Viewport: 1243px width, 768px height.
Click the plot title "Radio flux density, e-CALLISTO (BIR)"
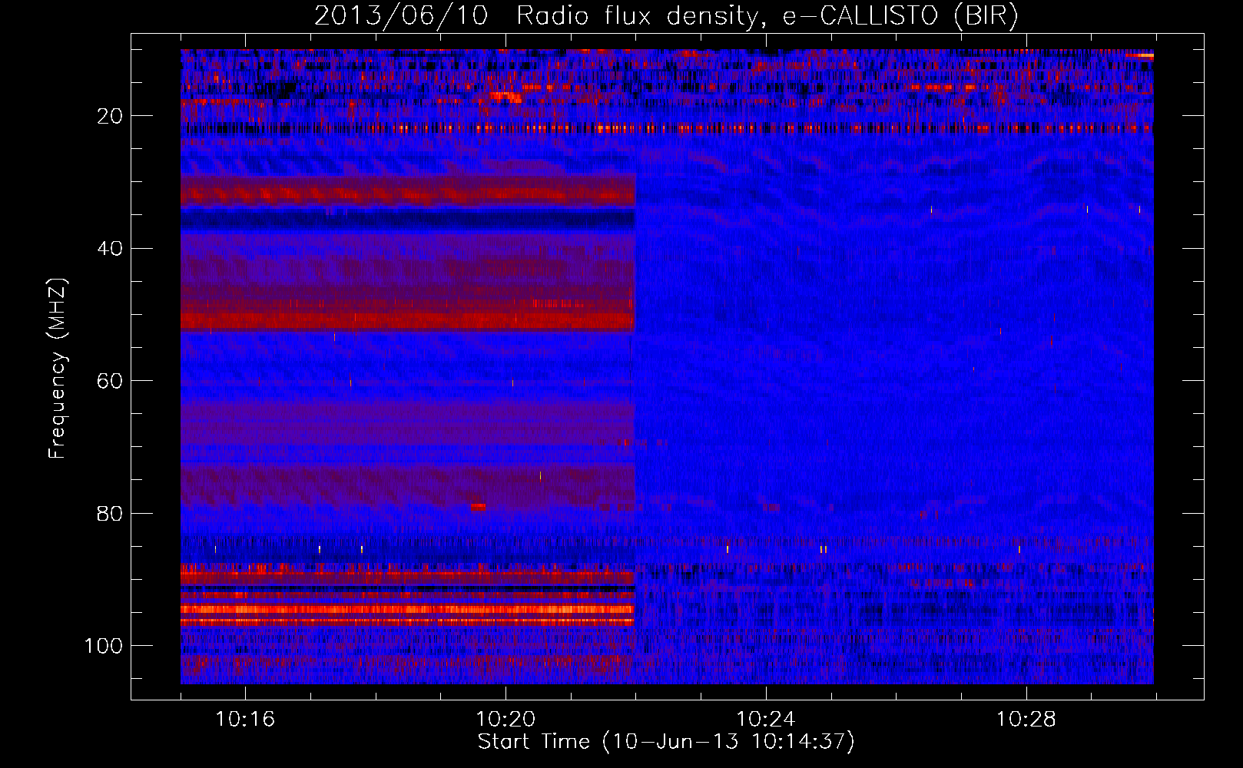[x=767, y=16]
